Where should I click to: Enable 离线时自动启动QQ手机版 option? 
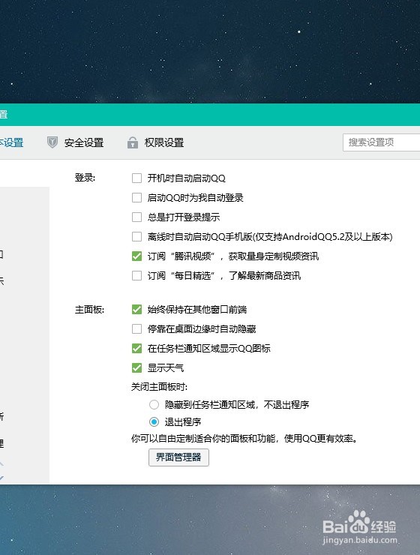pyautogui.click(x=137, y=236)
